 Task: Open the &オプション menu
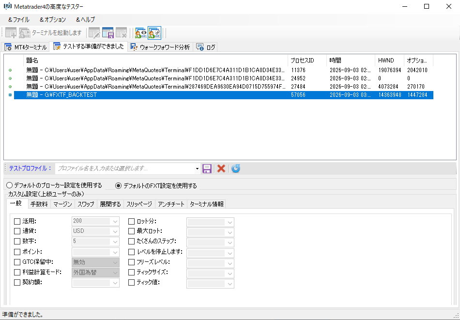(53, 20)
